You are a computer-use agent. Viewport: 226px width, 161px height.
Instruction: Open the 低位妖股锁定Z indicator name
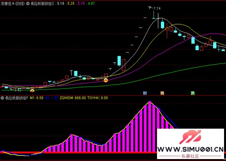tap(42, 4)
